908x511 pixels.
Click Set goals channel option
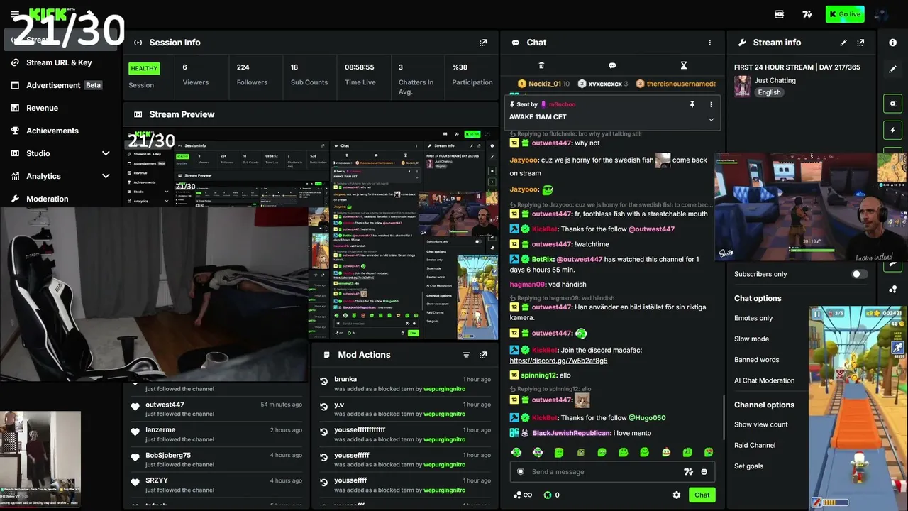(748, 466)
